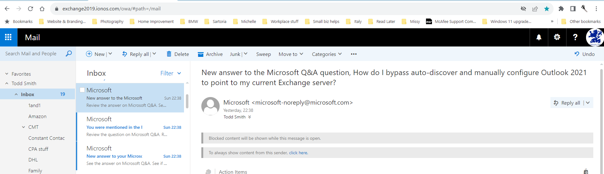The height and width of the screenshot is (174, 604).
Task: Create a New message
Action: 95,54
